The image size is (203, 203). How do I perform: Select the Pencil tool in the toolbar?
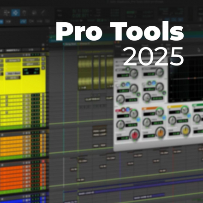[43, 12]
